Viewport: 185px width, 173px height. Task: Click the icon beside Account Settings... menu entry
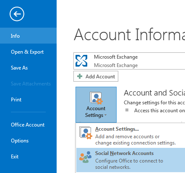point(86,133)
